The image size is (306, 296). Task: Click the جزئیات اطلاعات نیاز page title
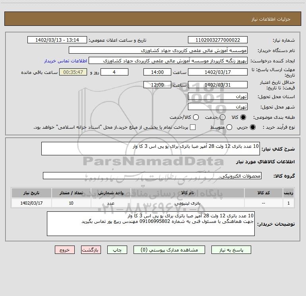point(271,19)
